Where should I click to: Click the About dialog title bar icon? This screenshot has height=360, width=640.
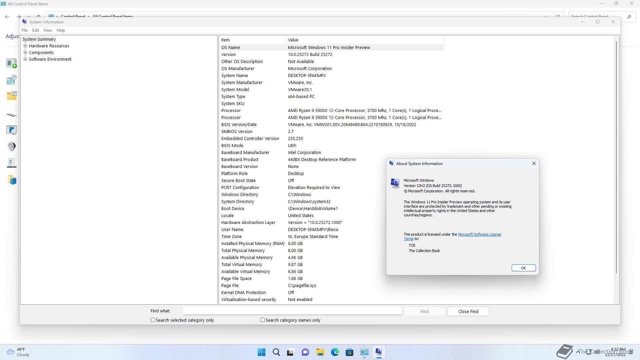pyautogui.click(x=392, y=163)
